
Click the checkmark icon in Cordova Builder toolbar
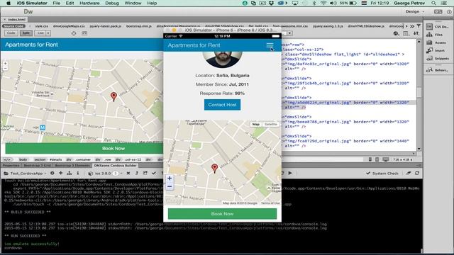(x=154, y=173)
